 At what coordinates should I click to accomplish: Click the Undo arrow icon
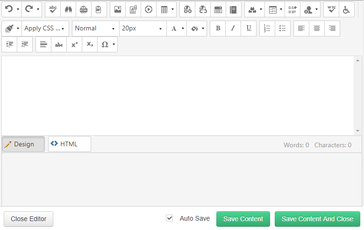(x=8, y=9)
